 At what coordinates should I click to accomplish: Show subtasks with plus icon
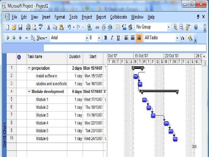(20, 38)
